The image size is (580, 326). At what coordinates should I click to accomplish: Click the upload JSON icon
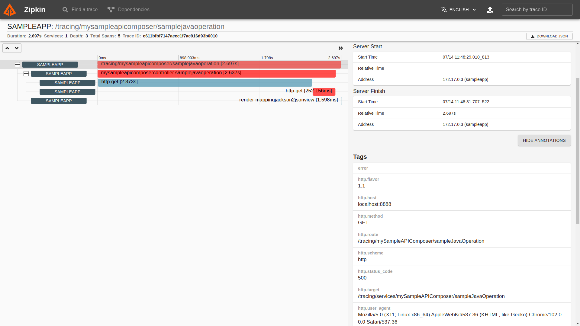[490, 10]
